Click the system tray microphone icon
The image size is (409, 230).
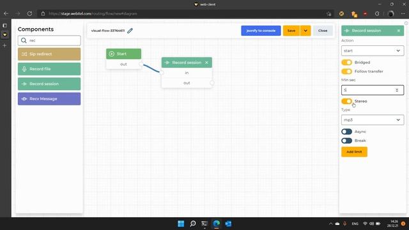[344, 224]
